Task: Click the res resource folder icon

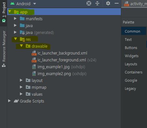Action: (22, 39)
